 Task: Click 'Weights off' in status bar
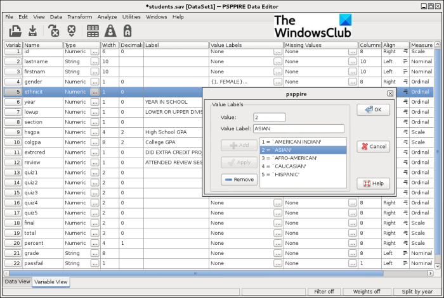tap(367, 292)
